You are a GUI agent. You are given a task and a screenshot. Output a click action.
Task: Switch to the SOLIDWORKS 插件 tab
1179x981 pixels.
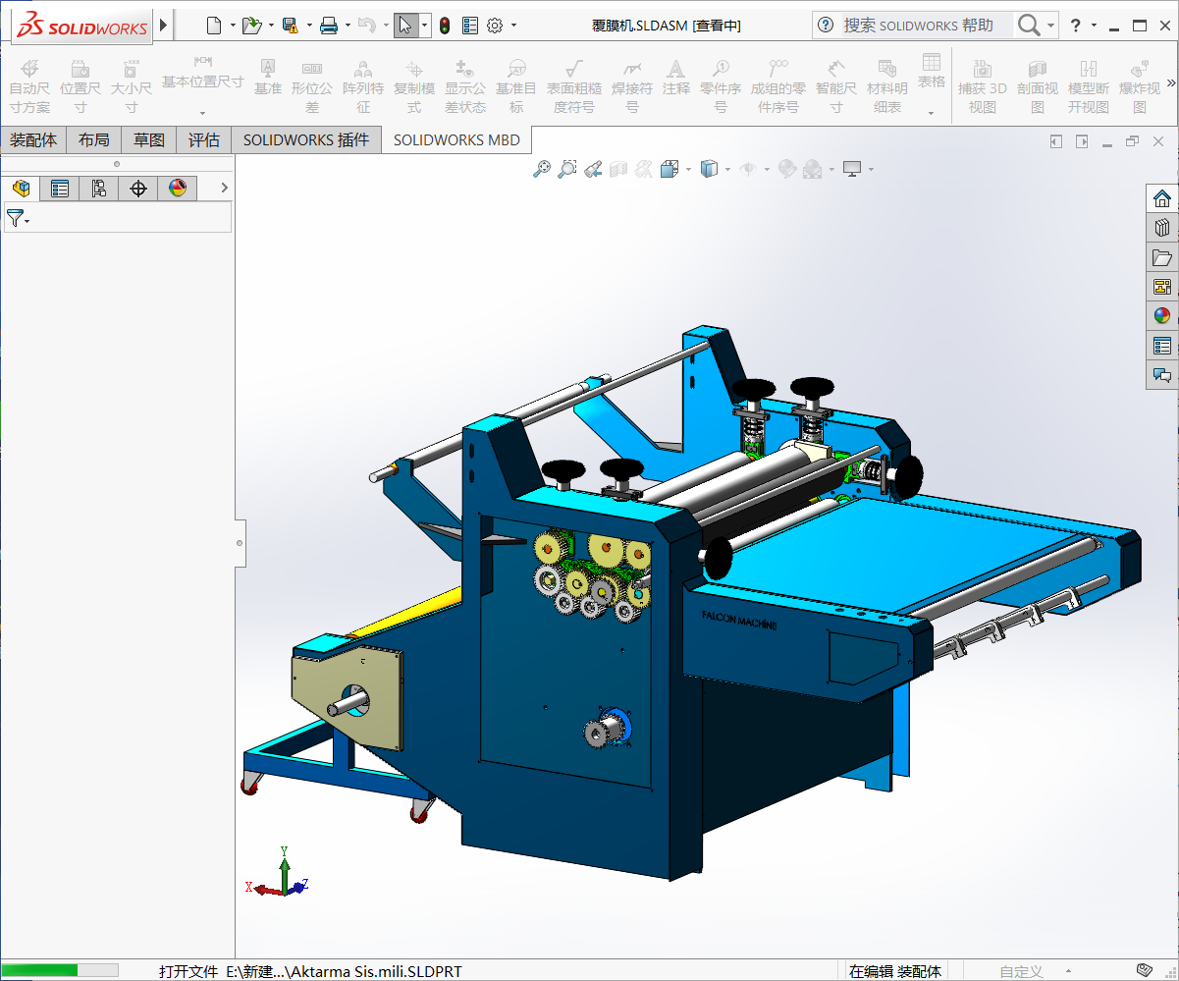(x=306, y=140)
